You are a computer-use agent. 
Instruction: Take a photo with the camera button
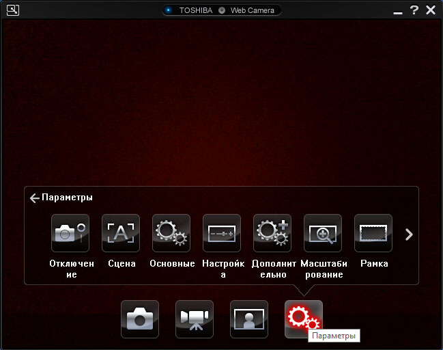pos(140,319)
